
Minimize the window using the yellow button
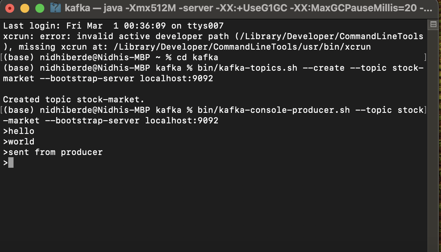pos(25,8)
